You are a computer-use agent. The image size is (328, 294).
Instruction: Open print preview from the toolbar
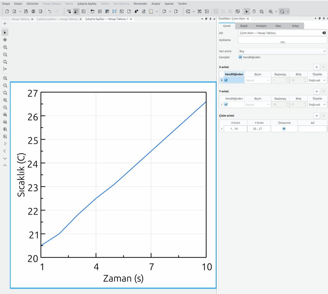coord(41,12)
